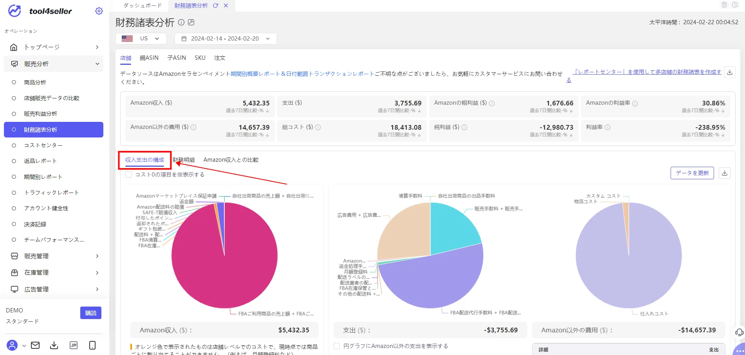Open the download center icon in sidebar footer

[x=54, y=345]
